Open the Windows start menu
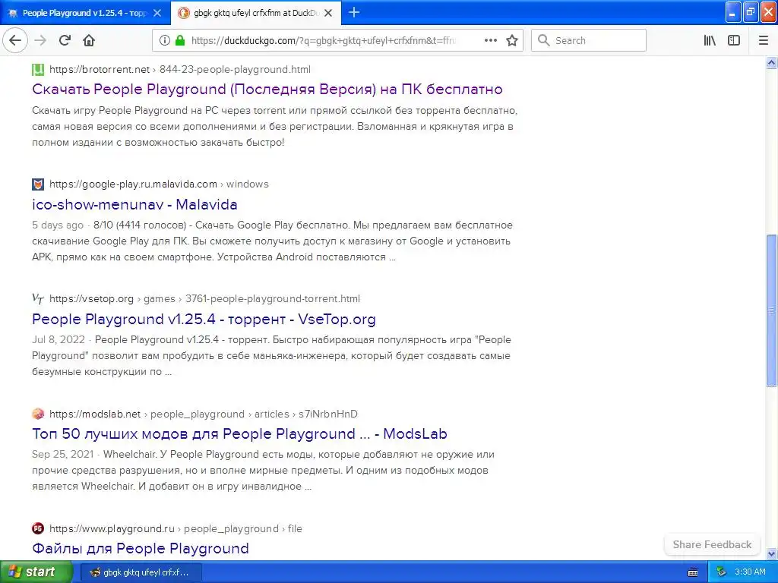 click(x=36, y=572)
